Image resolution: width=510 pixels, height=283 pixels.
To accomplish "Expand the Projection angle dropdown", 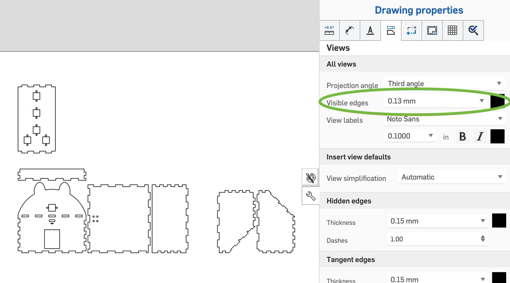I will [444, 84].
